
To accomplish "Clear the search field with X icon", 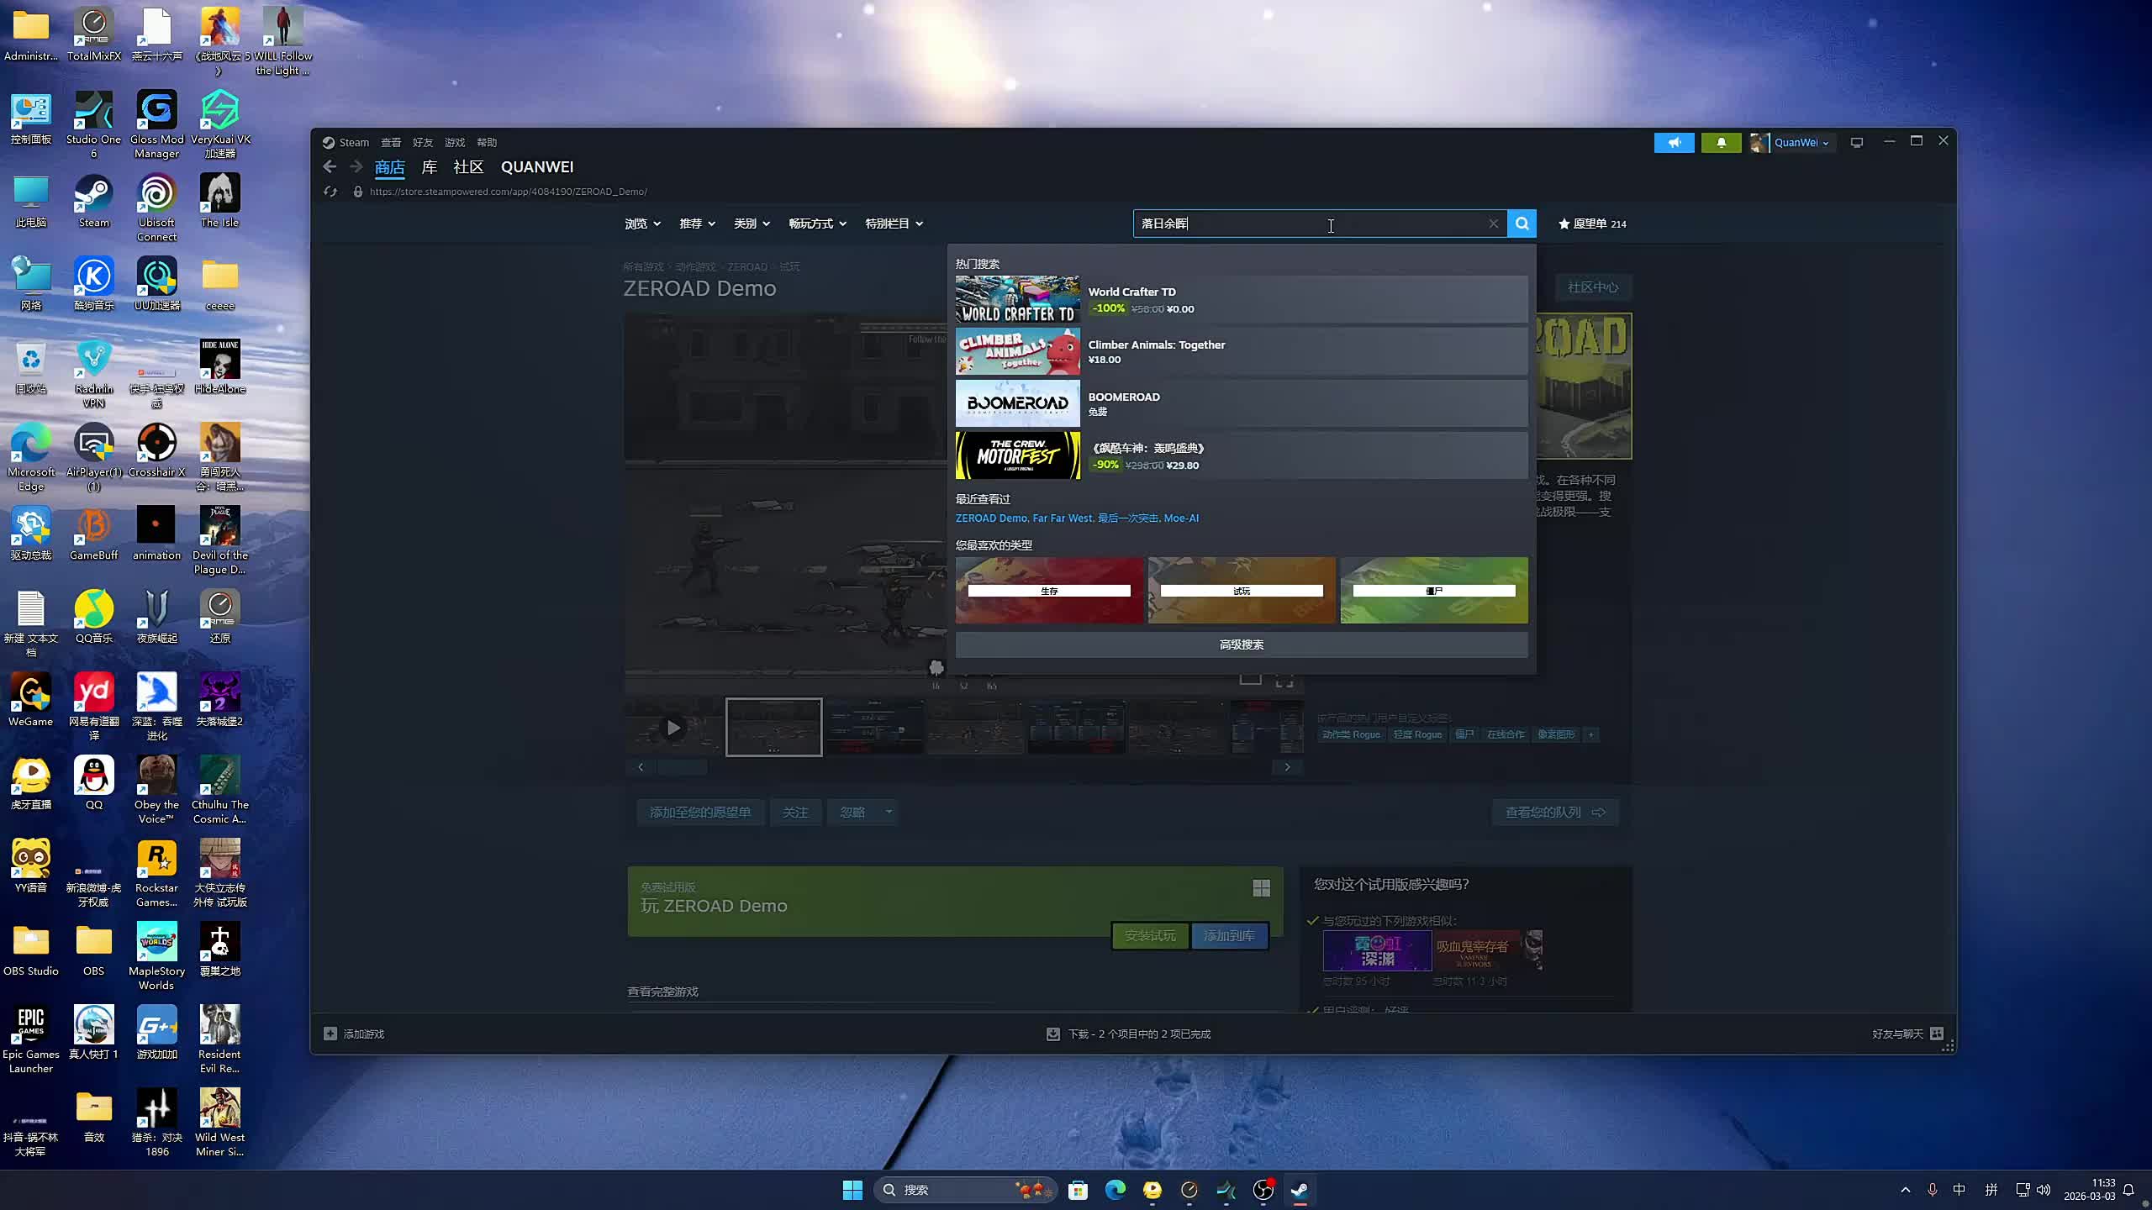I will 1493,224.
